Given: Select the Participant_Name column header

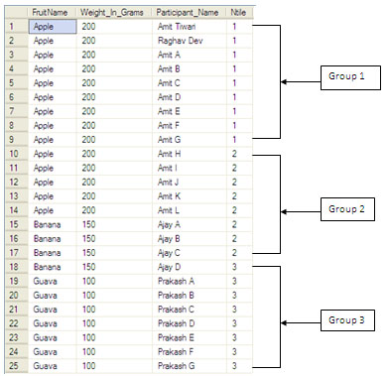Looking at the screenshot, I should point(190,13).
